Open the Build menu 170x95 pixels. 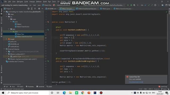tap(45, 2)
